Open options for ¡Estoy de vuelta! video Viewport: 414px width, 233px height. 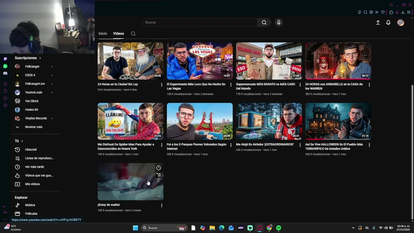[x=162, y=205]
